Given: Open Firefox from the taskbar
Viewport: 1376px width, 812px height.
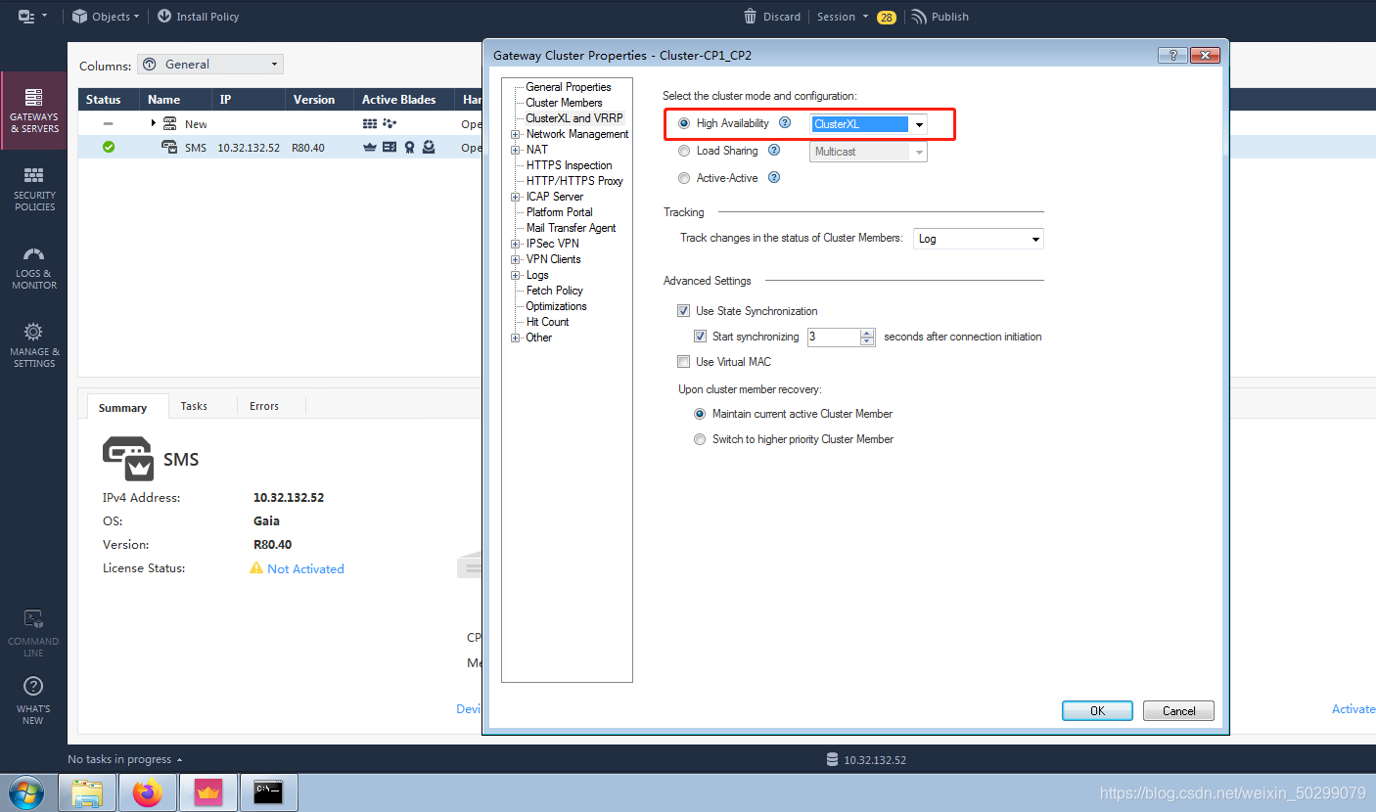Looking at the screenshot, I should tap(148, 792).
